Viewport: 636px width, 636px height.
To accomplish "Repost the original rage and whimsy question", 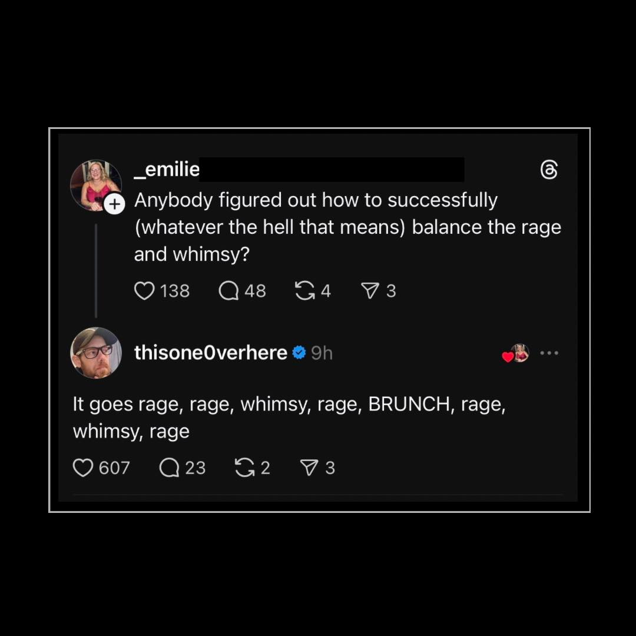I will [304, 290].
